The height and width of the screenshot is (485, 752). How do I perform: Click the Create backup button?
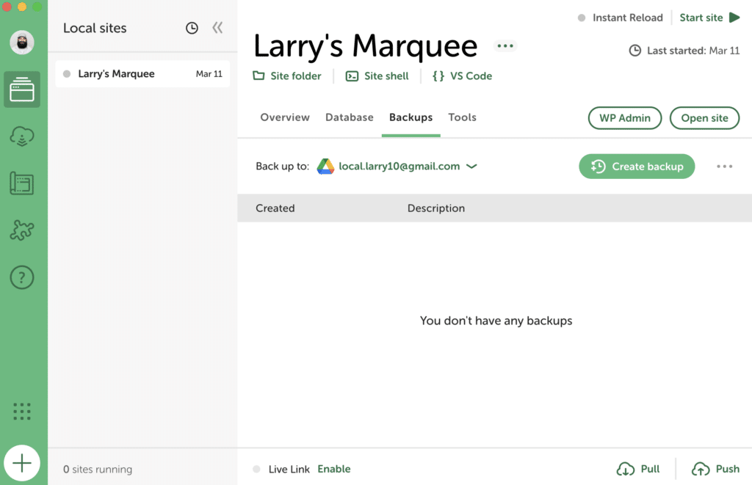click(637, 167)
